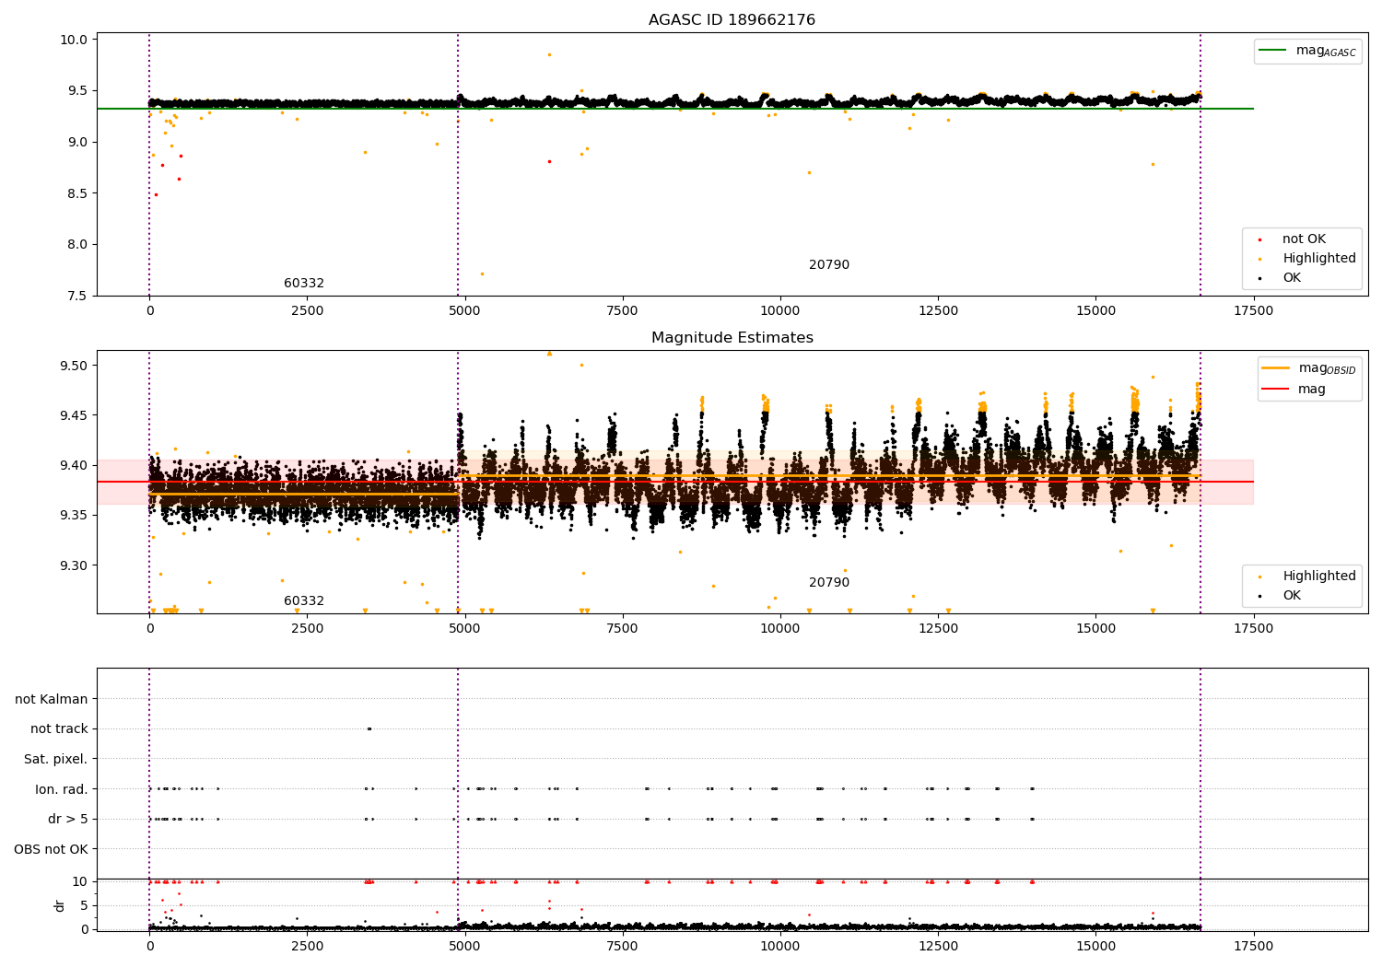
Task: Click the 60332 obsid label in the top plot
Action: 303,284
